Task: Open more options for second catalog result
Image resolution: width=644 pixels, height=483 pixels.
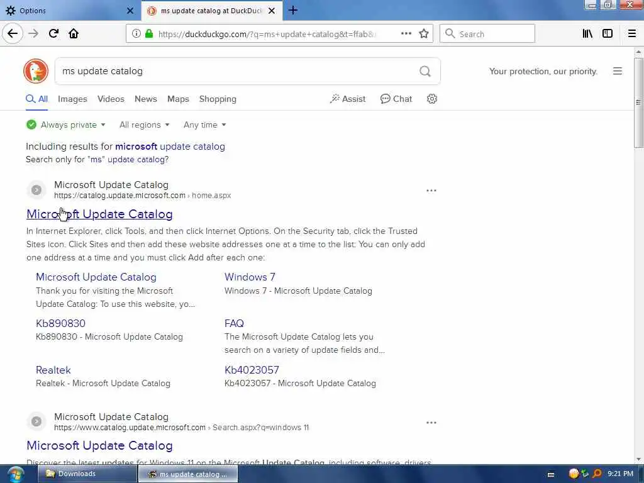Action: point(431,423)
